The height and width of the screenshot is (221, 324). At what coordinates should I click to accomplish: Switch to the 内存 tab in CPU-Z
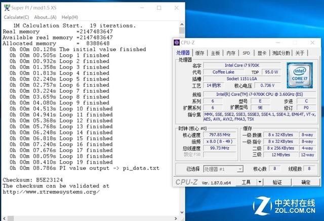tap(231, 53)
